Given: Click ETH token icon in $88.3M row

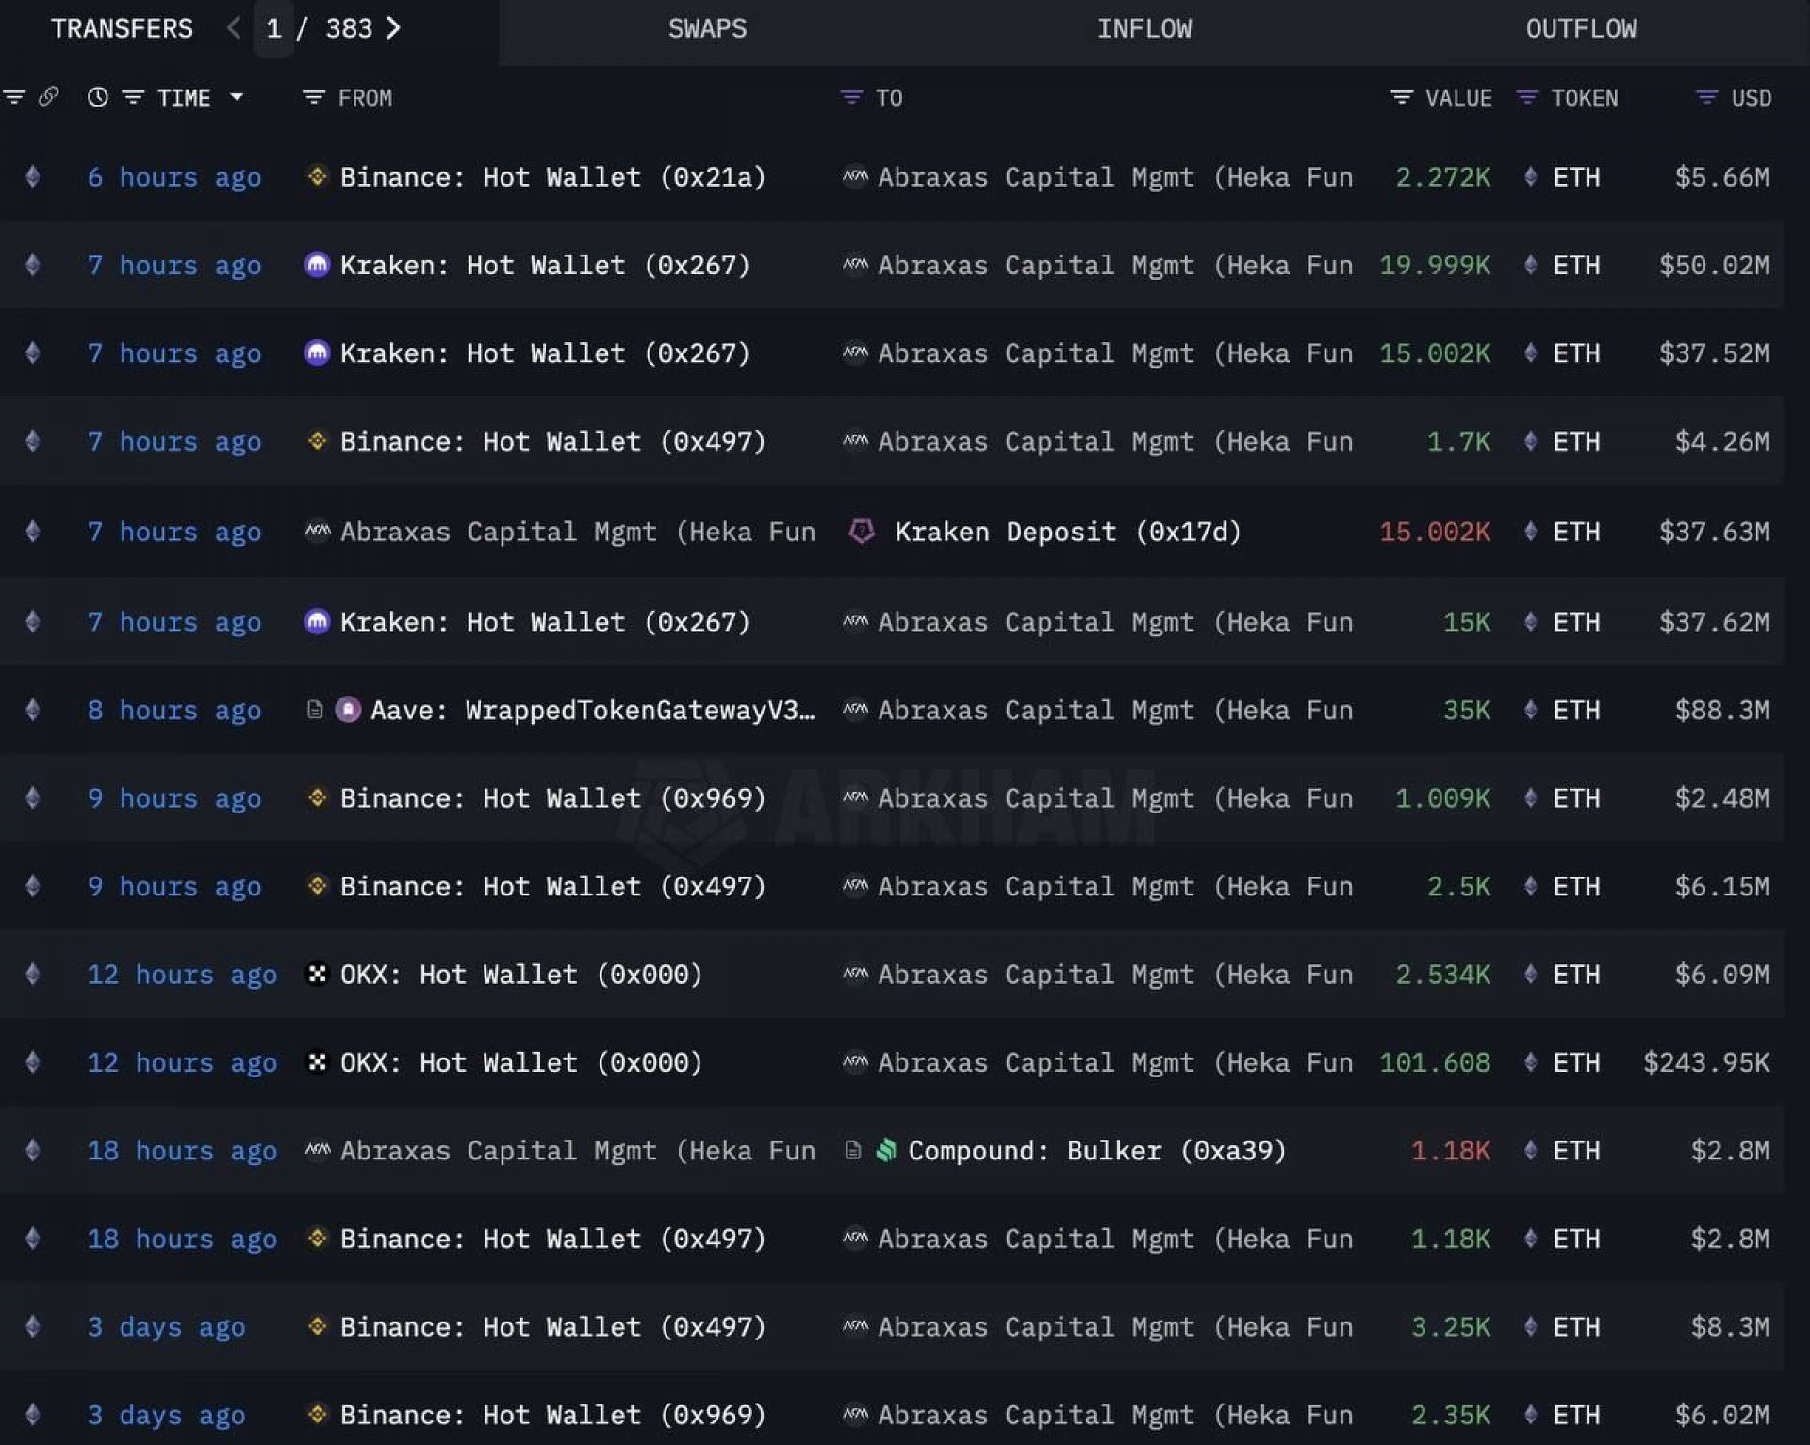Looking at the screenshot, I should tap(1531, 710).
